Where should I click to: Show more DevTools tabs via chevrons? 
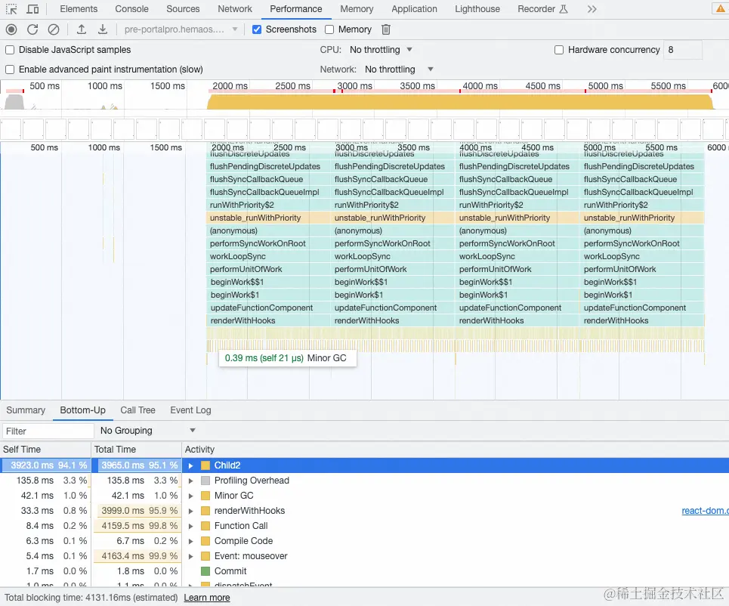(592, 9)
